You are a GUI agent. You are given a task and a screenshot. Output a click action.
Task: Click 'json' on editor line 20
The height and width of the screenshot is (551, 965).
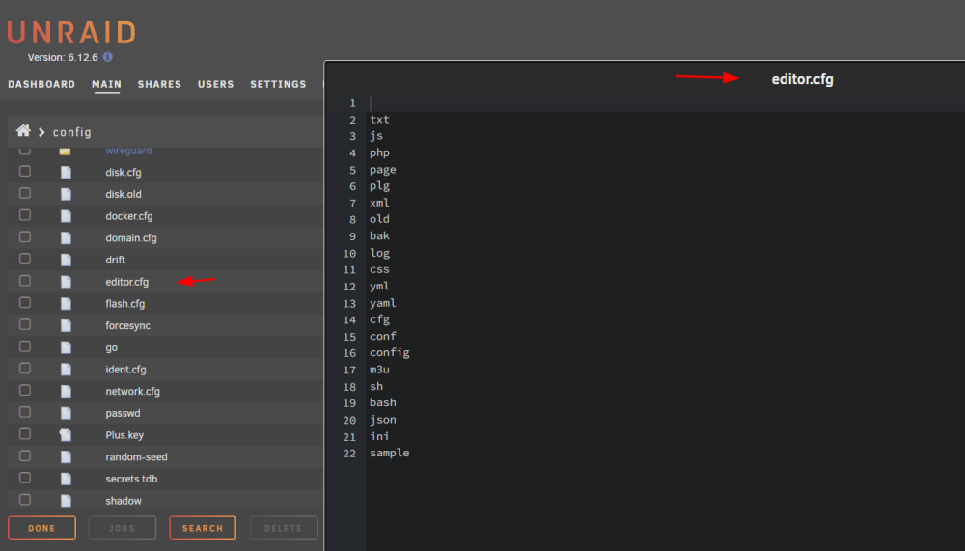tap(383, 419)
